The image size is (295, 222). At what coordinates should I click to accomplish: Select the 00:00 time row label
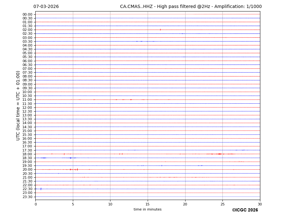coord(27,14)
